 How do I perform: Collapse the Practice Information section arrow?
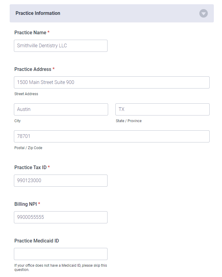tap(203, 13)
